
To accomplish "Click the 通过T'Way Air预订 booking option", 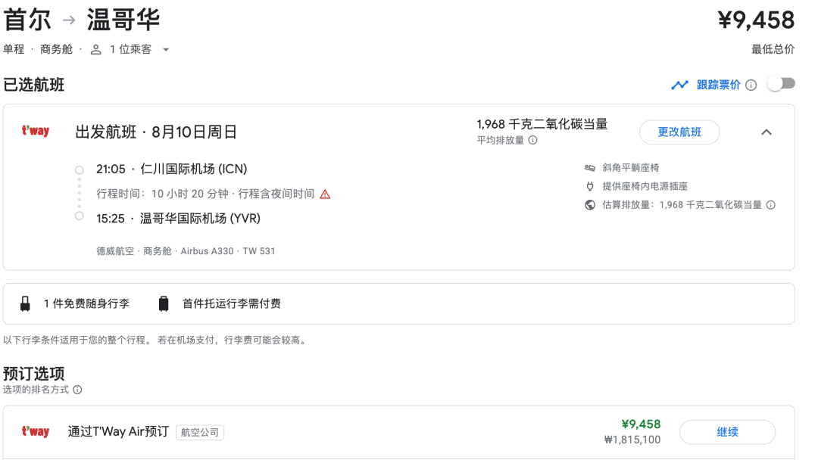I will [118, 432].
